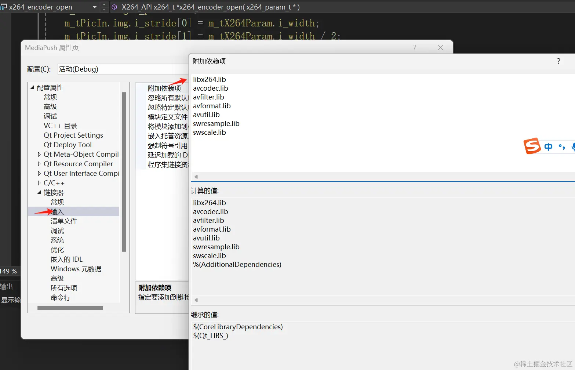575x370 pixels.
Task: Expand Qt Meta-Object Compiler node
Action: pyautogui.click(x=39, y=155)
